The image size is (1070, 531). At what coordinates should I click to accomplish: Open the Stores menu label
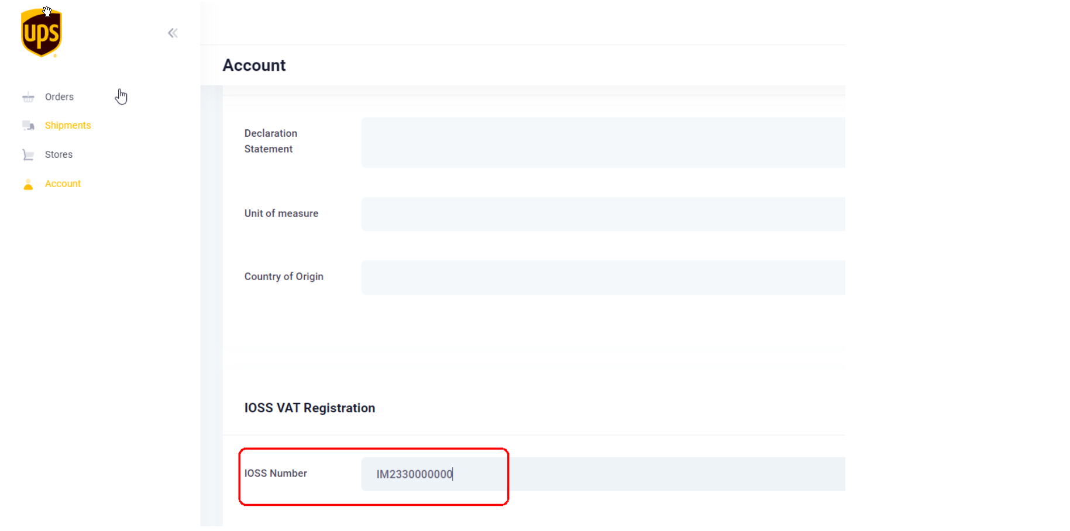[59, 155]
